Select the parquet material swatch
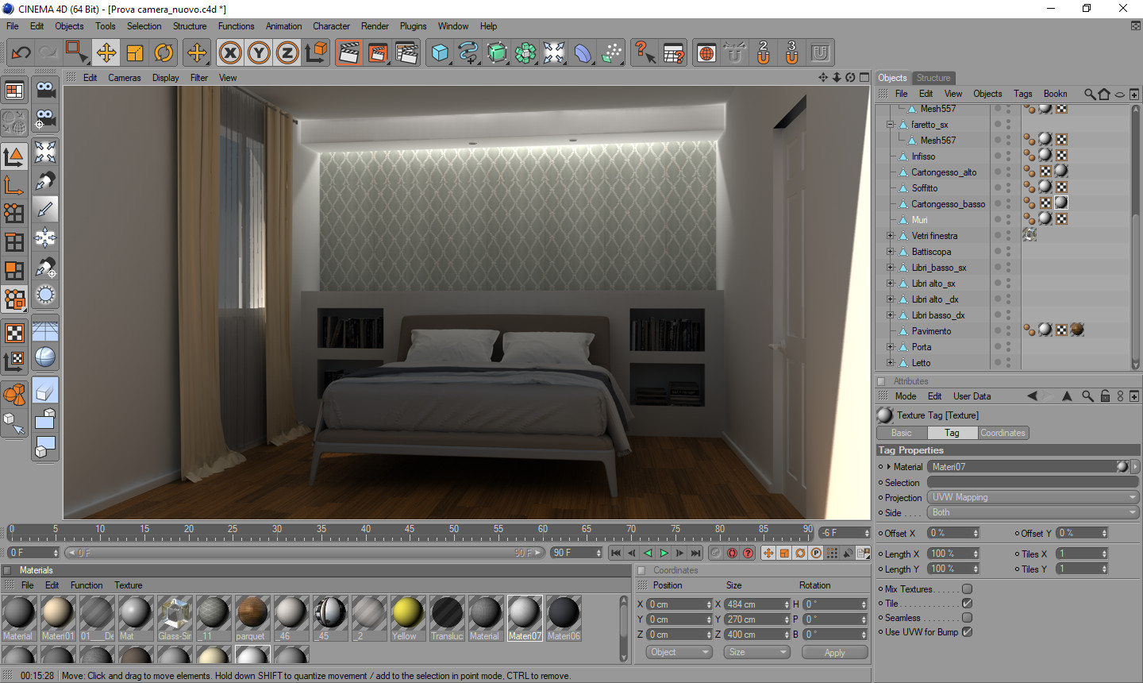This screenshot has width=1143, height=683. (252, 618)
